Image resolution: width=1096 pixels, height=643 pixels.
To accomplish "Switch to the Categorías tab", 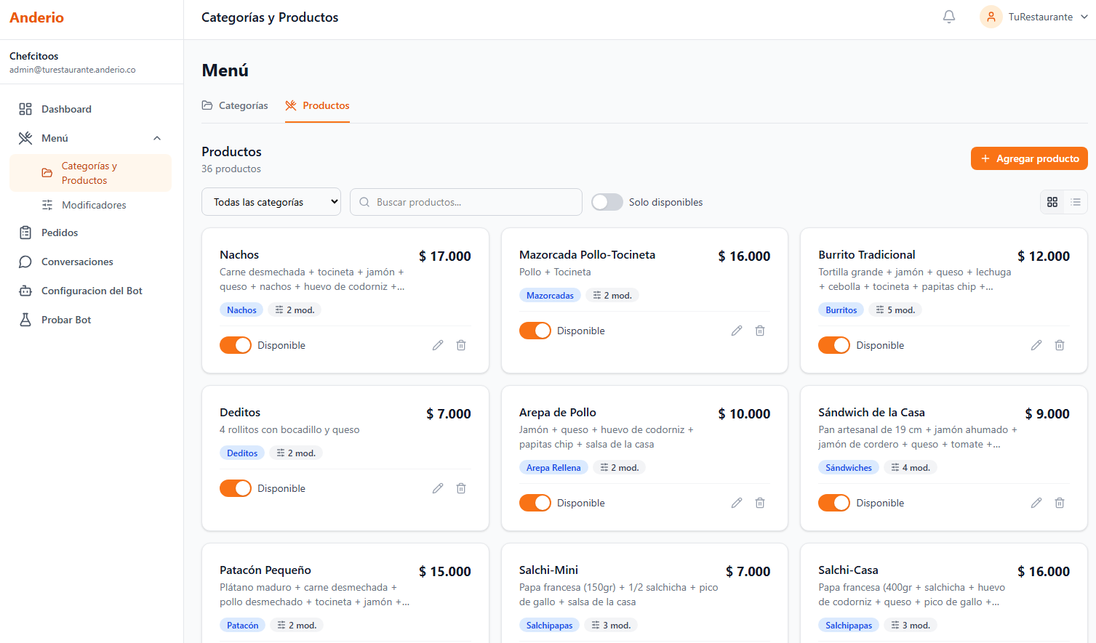I will 235,105.
